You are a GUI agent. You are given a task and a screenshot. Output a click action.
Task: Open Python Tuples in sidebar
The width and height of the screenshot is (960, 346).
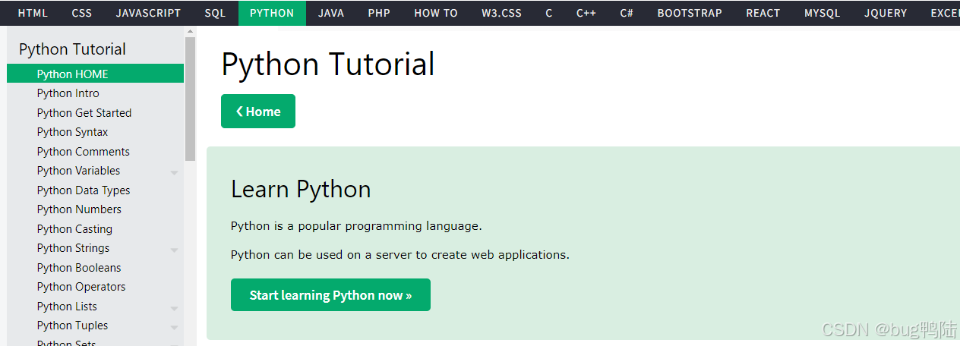click(x=72, y=326)
